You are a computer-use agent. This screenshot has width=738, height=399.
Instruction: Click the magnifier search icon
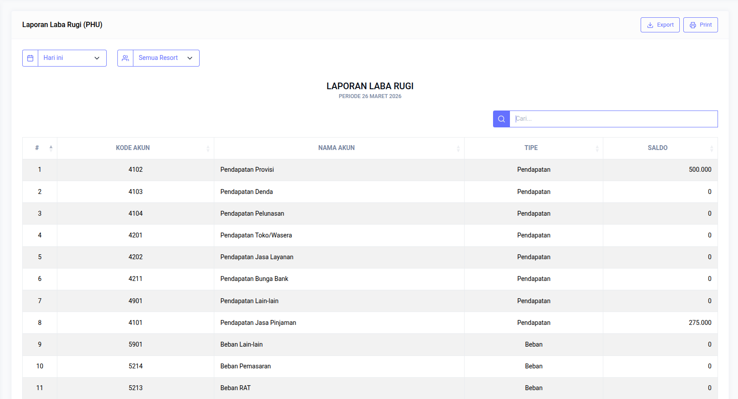pos(501,119)
